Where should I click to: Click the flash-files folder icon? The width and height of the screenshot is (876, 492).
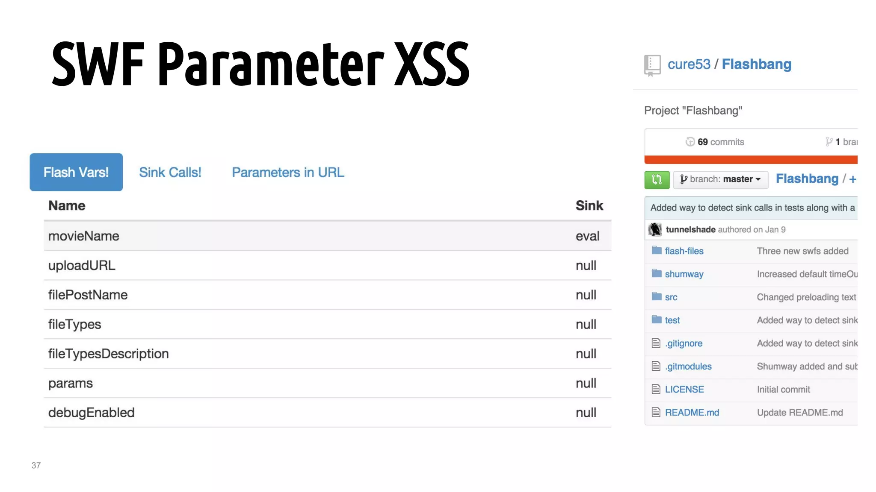point(657,251)
